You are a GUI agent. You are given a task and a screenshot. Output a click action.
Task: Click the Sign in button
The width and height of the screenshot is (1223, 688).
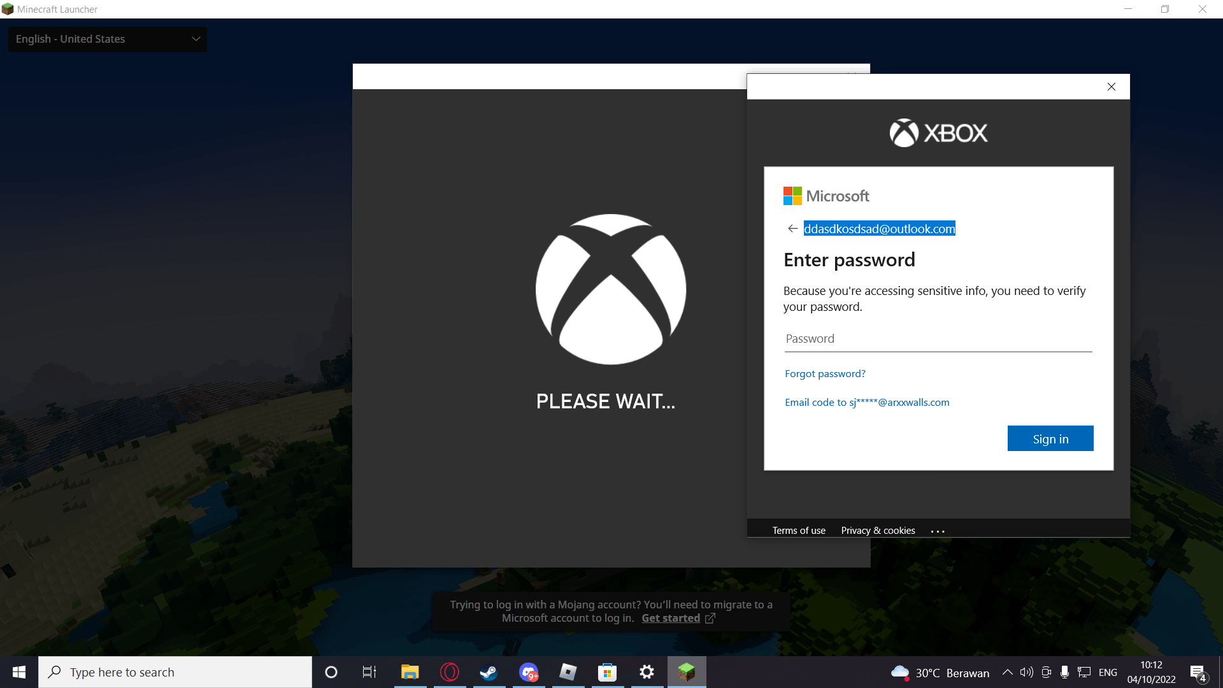pyautogui.click(x=1050, y=439)
